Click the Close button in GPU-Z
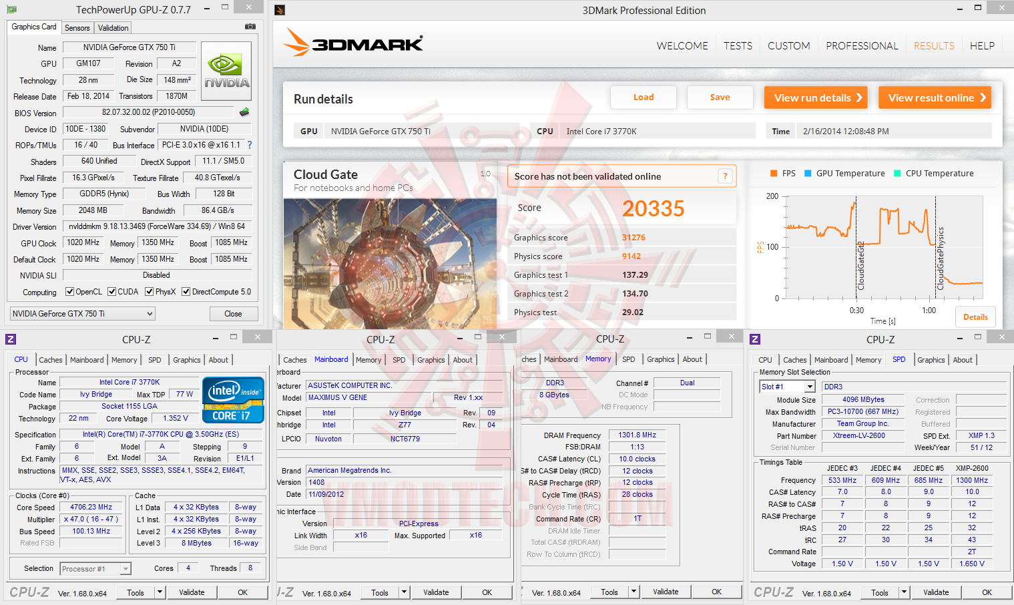 [x=233, y=314]
